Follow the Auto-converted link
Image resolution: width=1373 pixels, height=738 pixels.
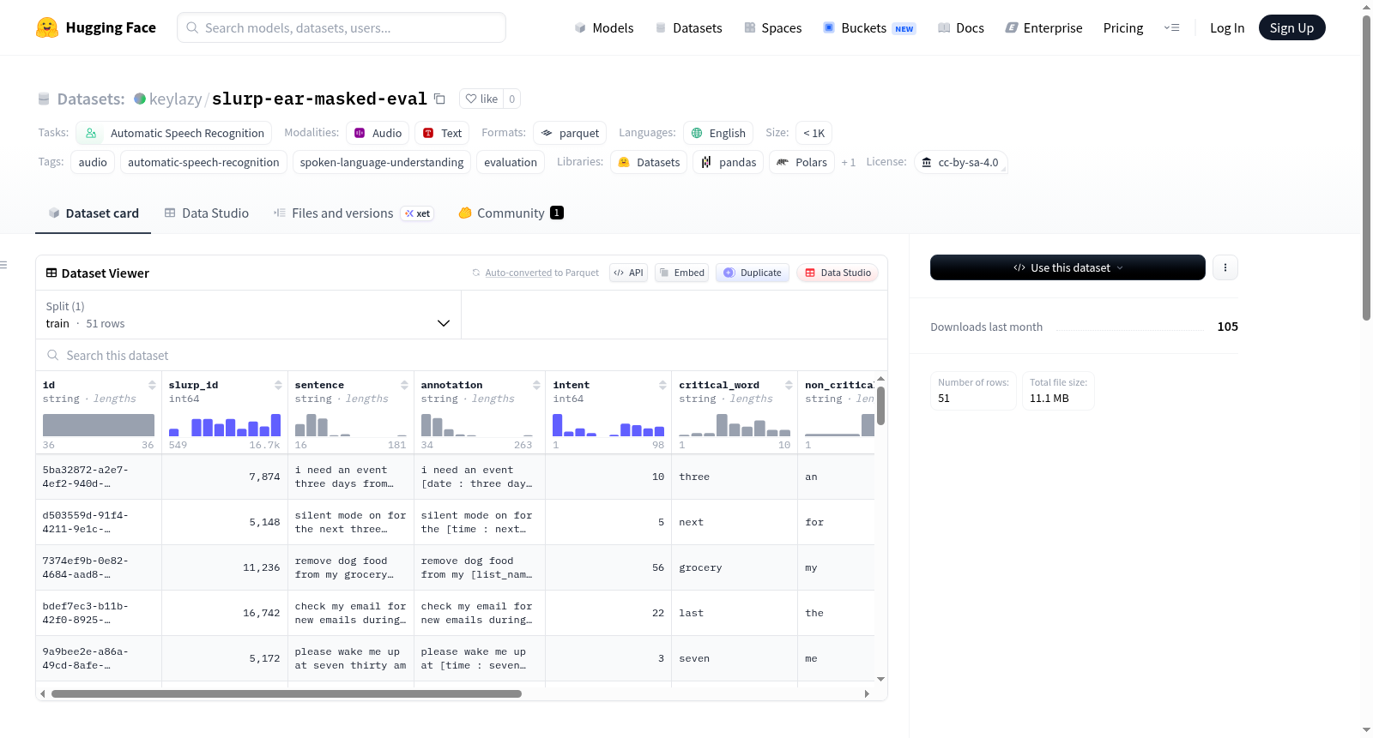[518, 273]
